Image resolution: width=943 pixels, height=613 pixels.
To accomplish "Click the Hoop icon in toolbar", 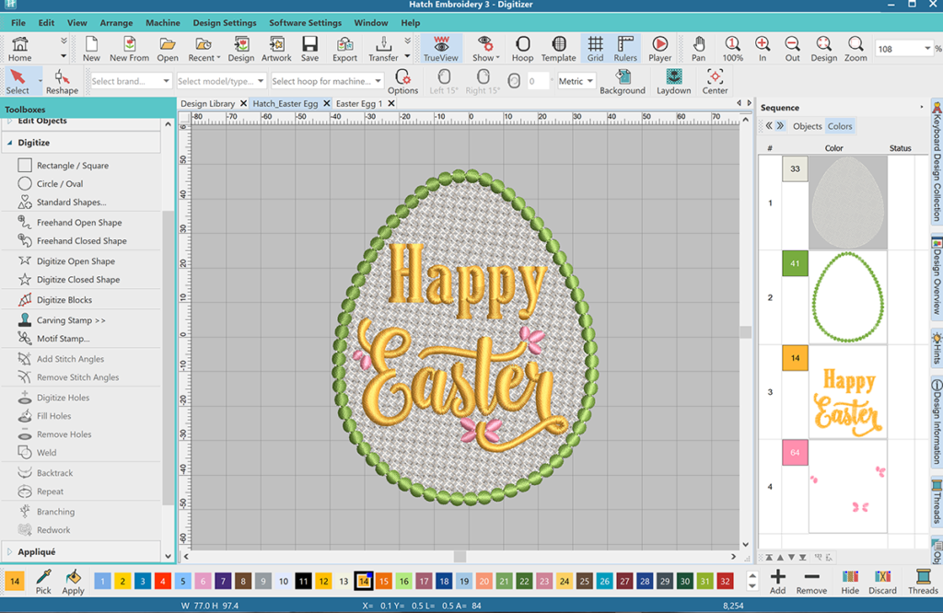I will [x=522, y=49].
